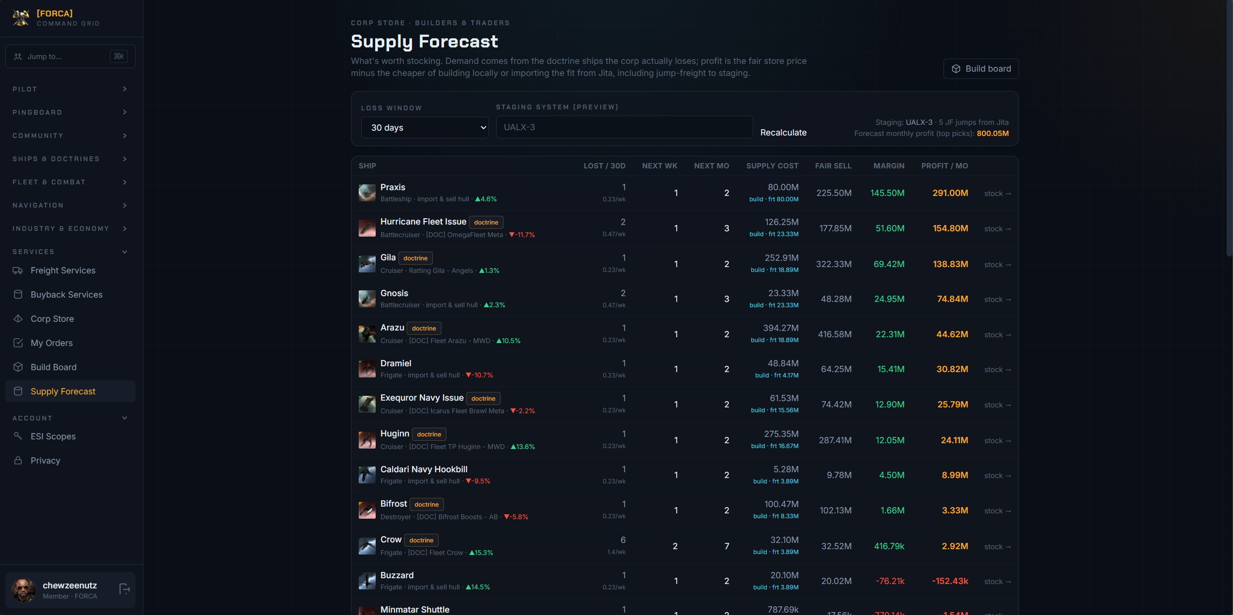Click the MARGIN column header
This screenshot has height=615, width=1233.
click(x=889, y=166)
